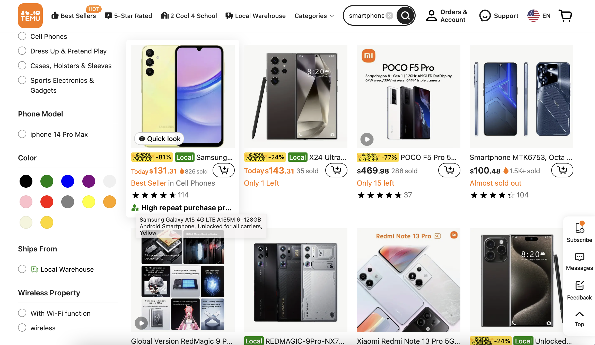Select the iphone 14 Pro Max filter
Image resolution: width=595 pixels, height=345 pixels.
point(22,134)
